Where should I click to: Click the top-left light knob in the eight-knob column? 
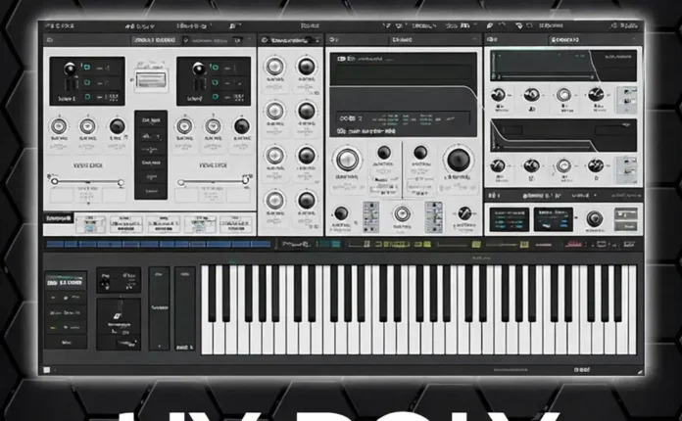coord(275,67)
